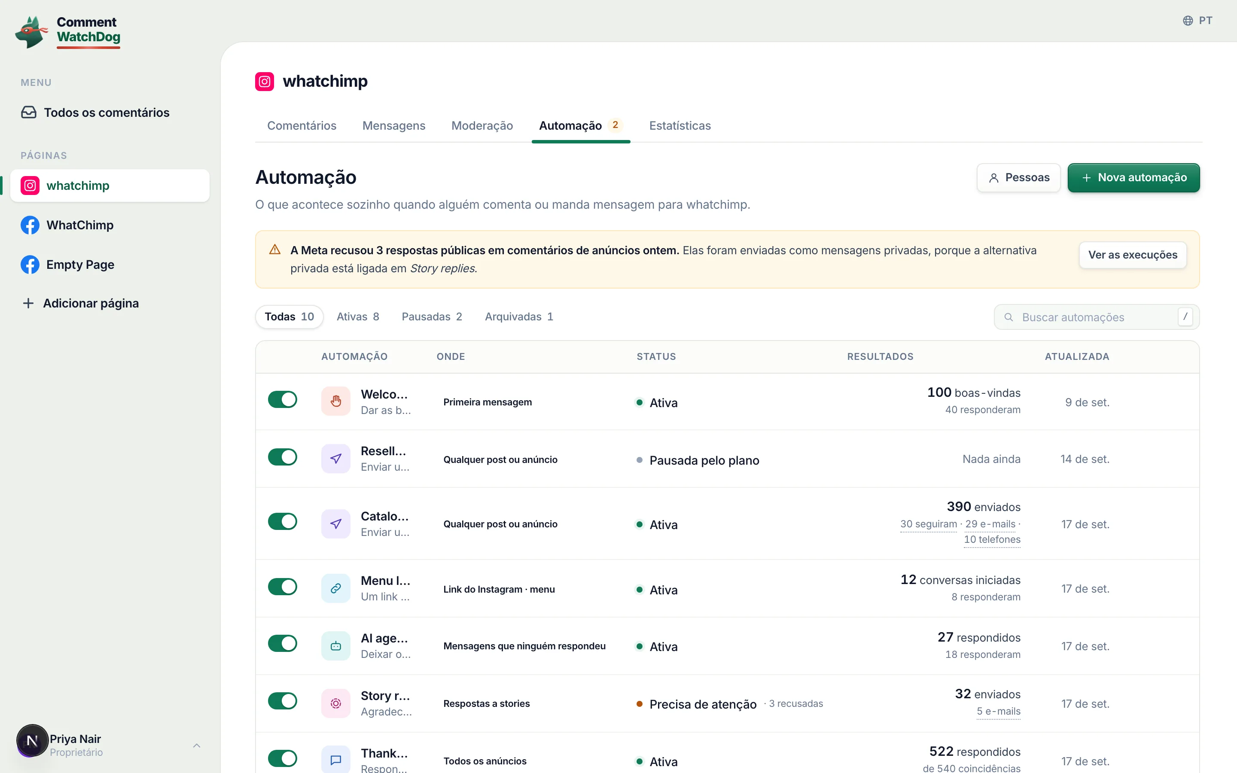Click the globe language icon
Screen dimensions: 1237x773
click(1188, 21)
